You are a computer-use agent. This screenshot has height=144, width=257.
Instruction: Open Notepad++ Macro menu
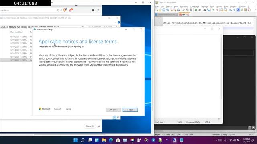[x=219, y=6]
